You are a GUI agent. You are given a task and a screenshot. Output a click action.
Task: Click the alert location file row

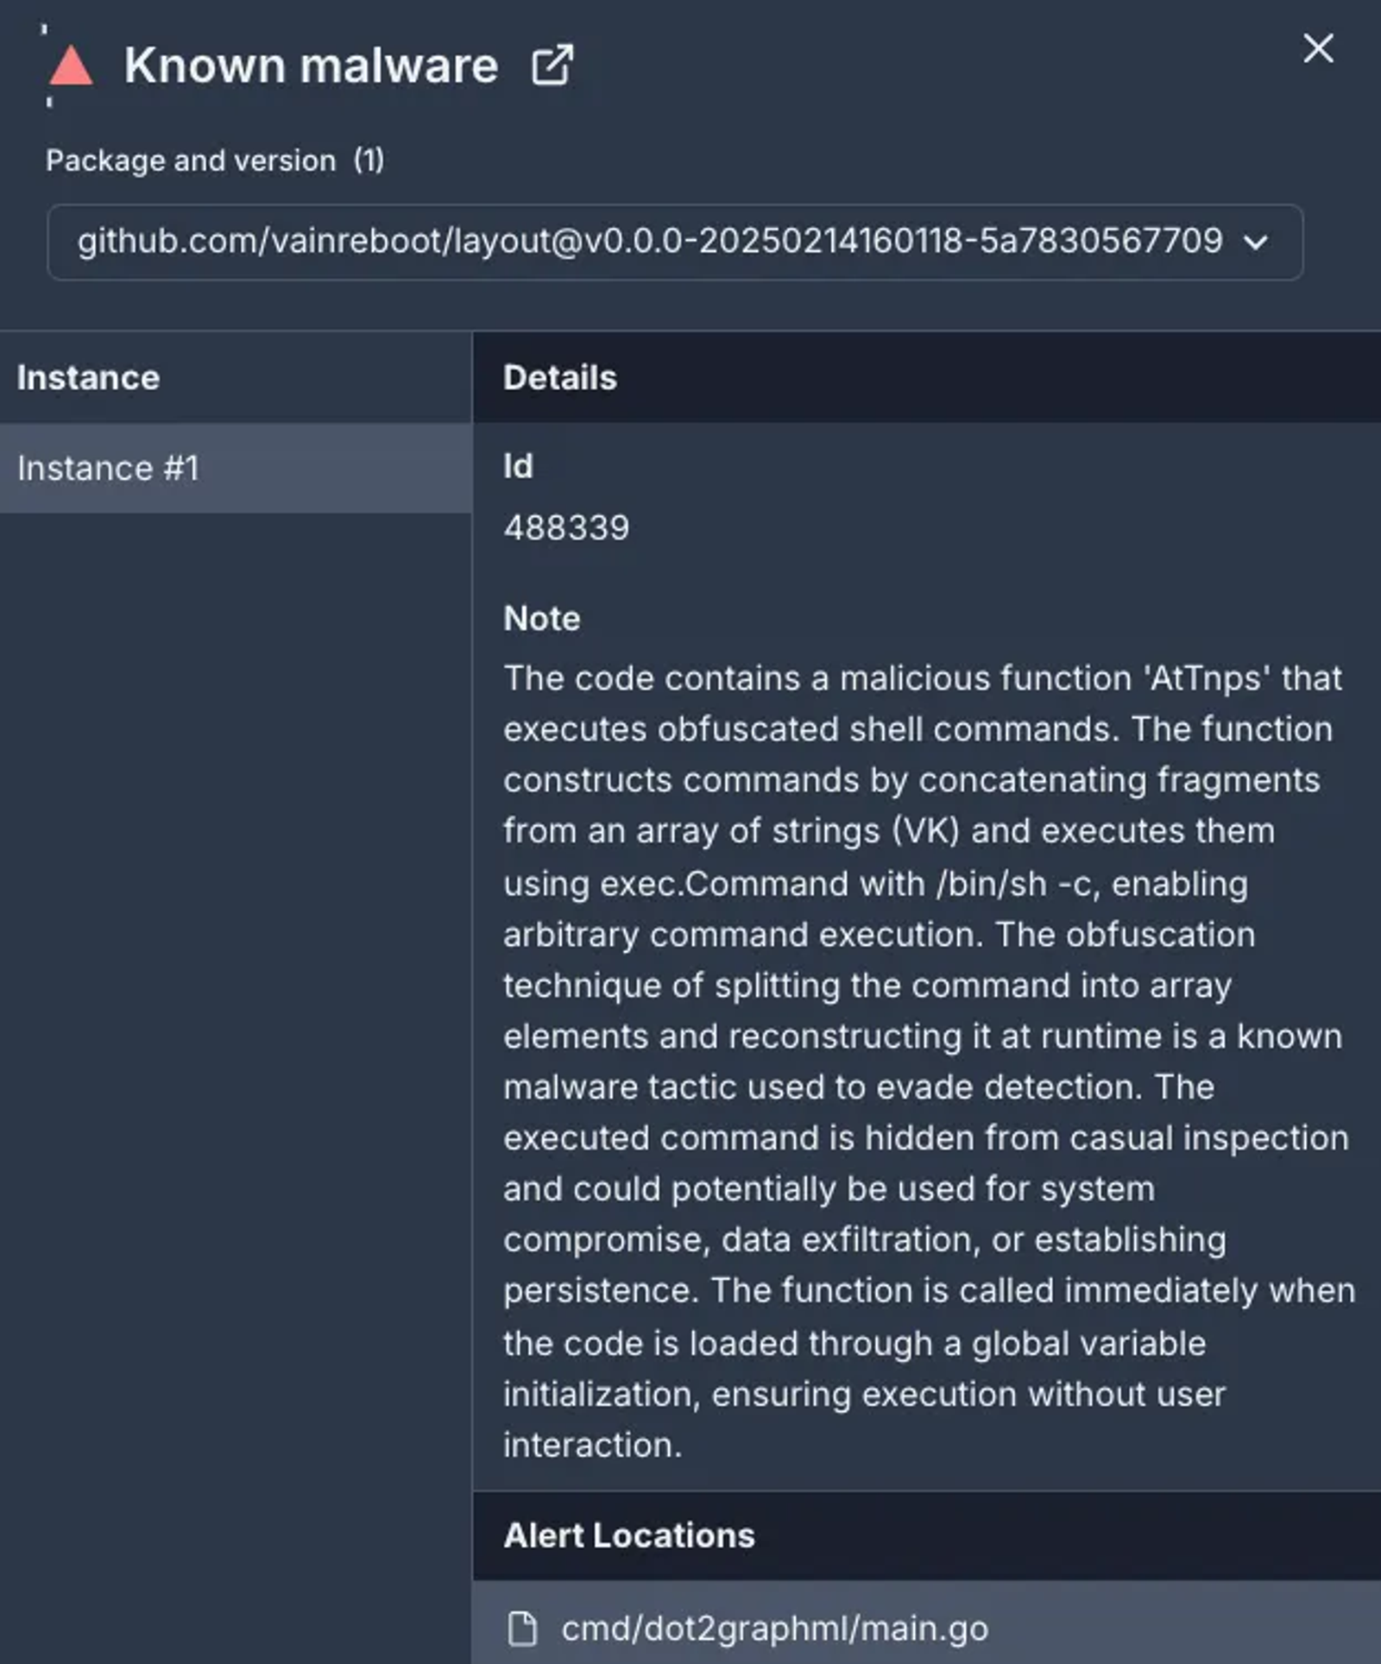927,1623
